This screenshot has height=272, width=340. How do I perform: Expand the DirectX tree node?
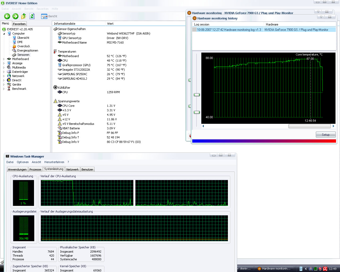(x=4, y=80)
